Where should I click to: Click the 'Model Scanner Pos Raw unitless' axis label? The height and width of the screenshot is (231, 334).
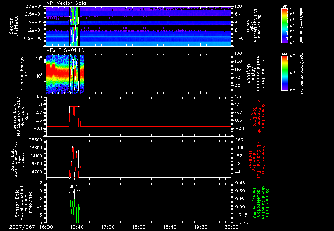18,160
